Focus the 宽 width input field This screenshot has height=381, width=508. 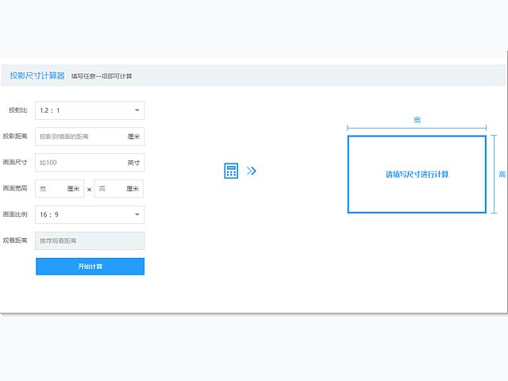click(60, 189)
